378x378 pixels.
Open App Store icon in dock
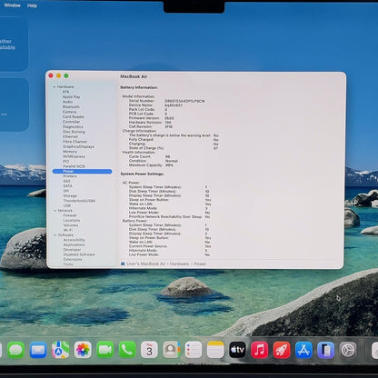pyautogui.click(x=303, y=350)
